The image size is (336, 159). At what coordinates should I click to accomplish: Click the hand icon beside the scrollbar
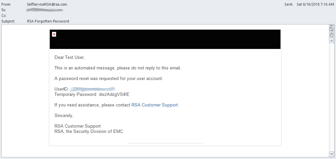coord(331,34)
